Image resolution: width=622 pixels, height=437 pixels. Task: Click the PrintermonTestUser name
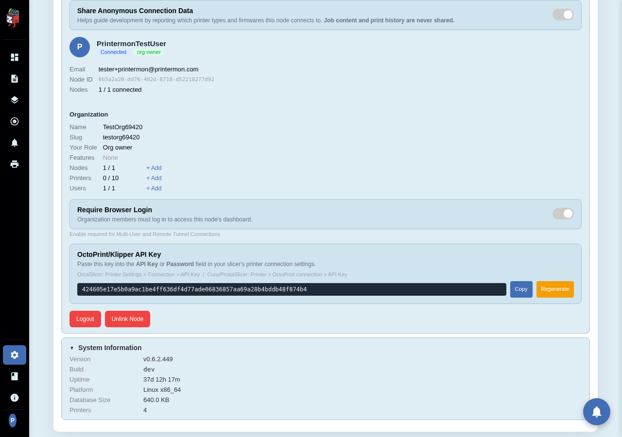[131, 43]
